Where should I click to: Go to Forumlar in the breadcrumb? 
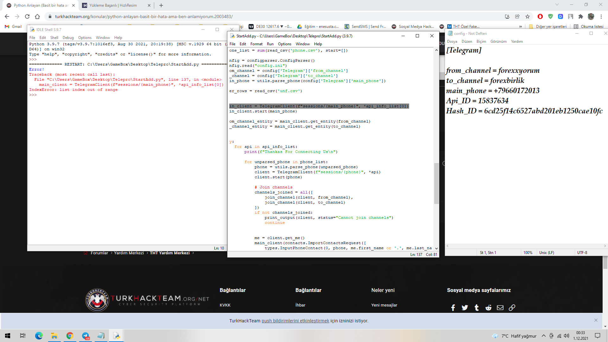point(99,253)
